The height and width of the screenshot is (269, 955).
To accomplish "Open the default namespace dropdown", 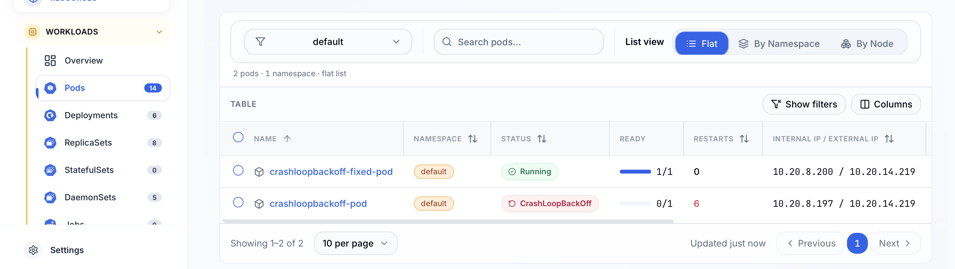I will click(x=328, y=42).
